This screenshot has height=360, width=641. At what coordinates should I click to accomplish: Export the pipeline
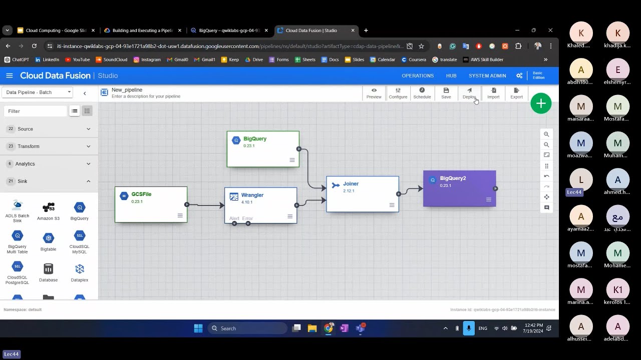(516, 93)
